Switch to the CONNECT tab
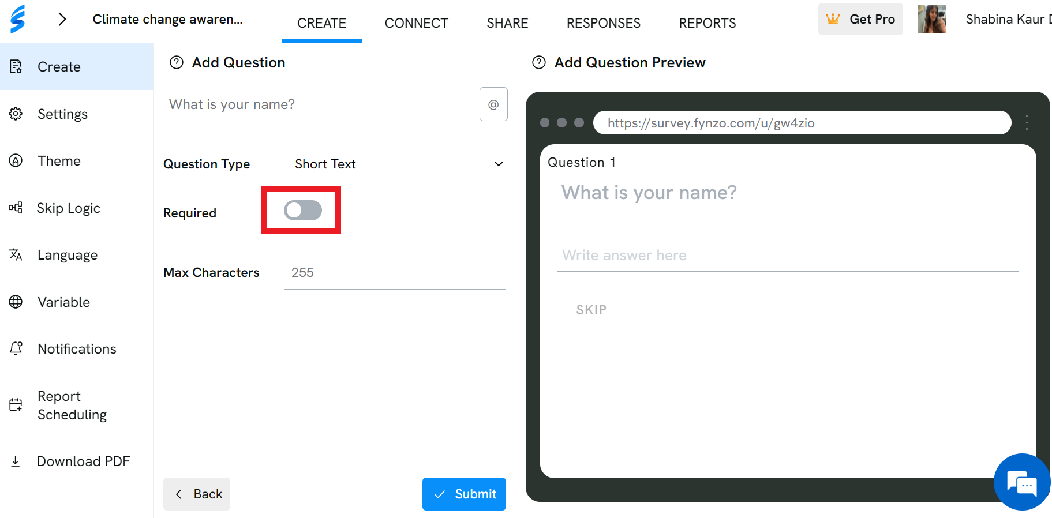 point(416,23)
